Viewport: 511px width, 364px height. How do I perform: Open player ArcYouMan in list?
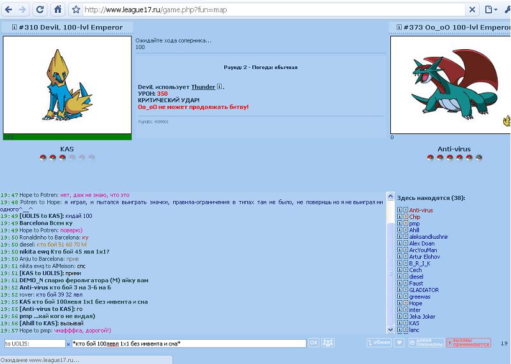click(x=423, y=250)
